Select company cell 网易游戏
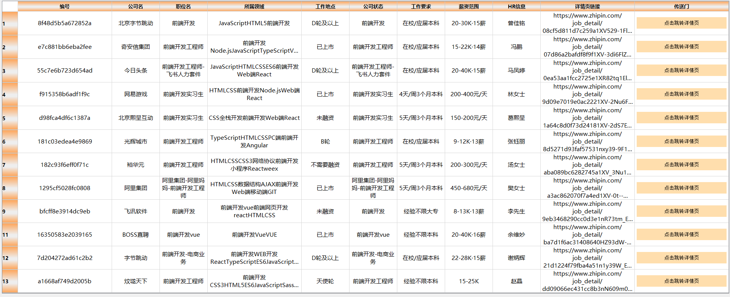The image size is (730, 297). tap(135, 94)
